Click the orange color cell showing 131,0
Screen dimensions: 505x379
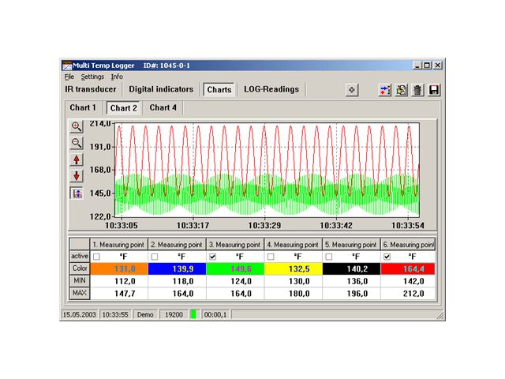pyautogui.click(x=118, y=268)
